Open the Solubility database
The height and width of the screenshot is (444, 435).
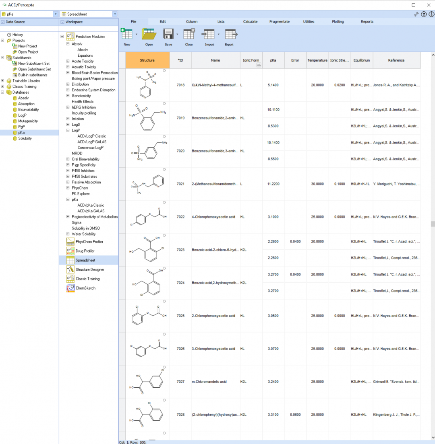(x=25, y=138)
